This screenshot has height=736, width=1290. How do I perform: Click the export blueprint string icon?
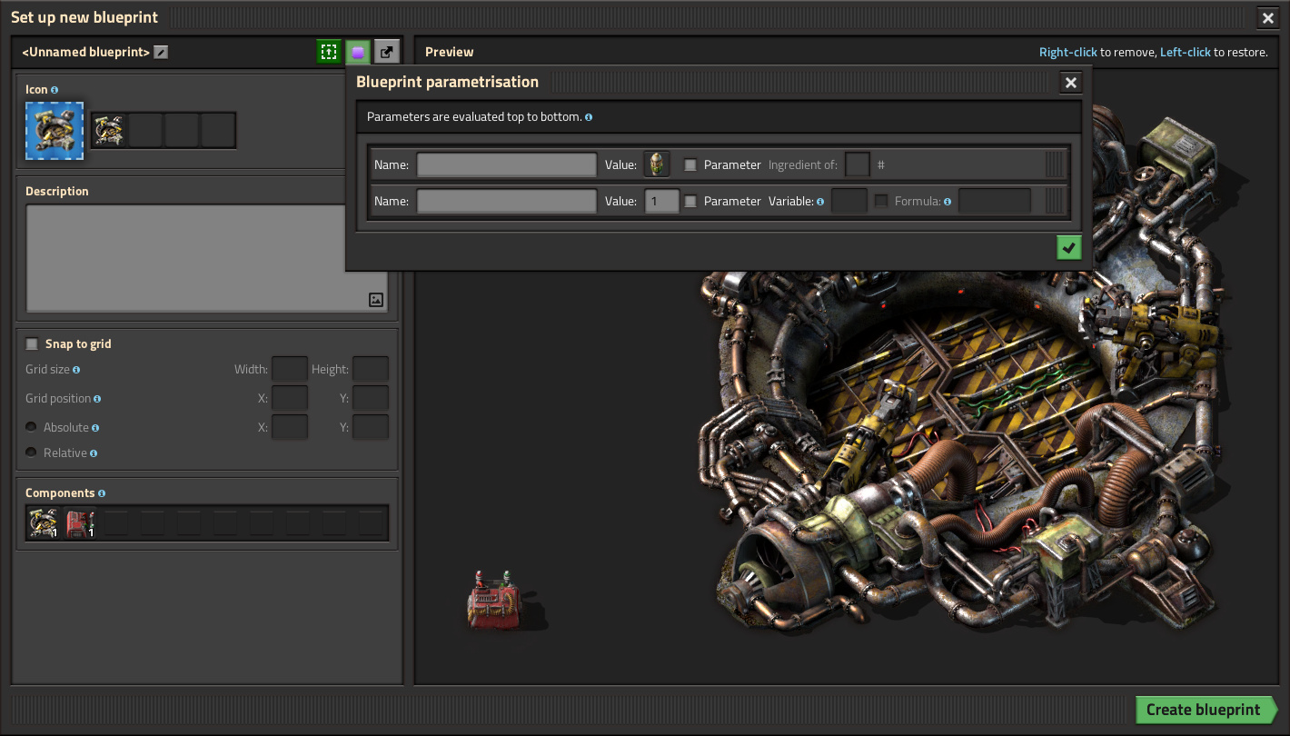click(387, 52)
